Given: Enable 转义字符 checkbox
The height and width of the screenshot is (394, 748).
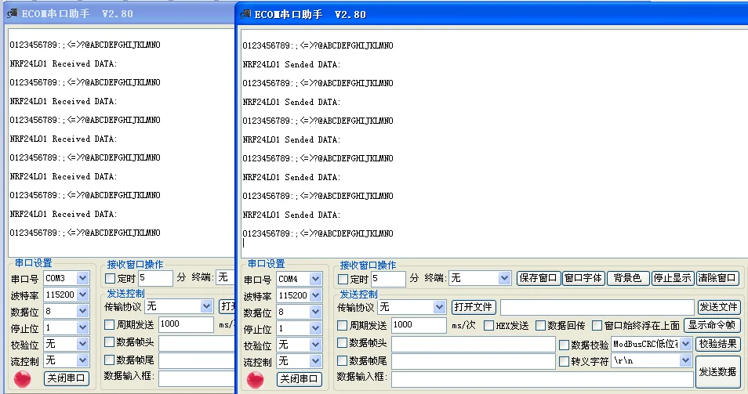Looking at the screenshot, I should tap(565, 361).
